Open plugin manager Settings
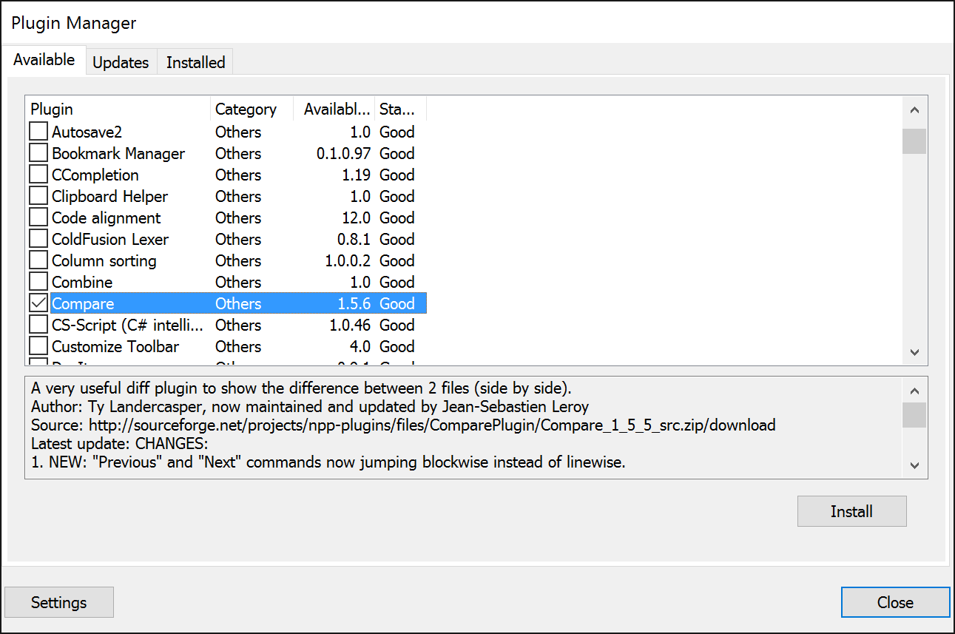This screenshot has width=955, height=634. 59,602
